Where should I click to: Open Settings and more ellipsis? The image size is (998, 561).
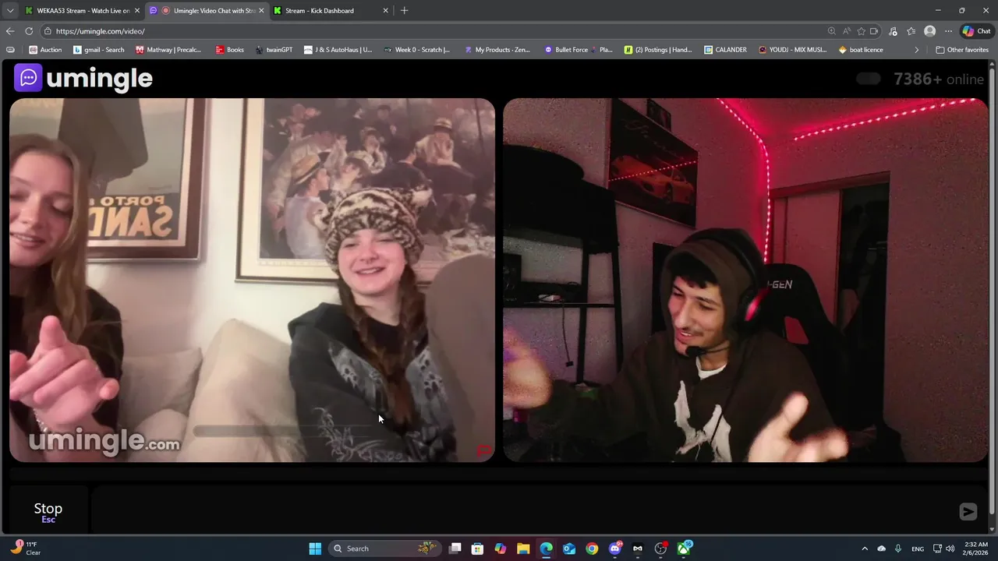948,31
